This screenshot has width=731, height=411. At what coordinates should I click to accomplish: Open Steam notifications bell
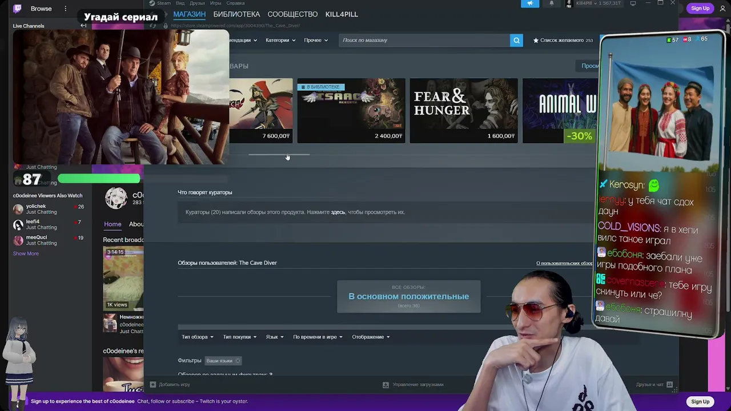pos(551,3)
